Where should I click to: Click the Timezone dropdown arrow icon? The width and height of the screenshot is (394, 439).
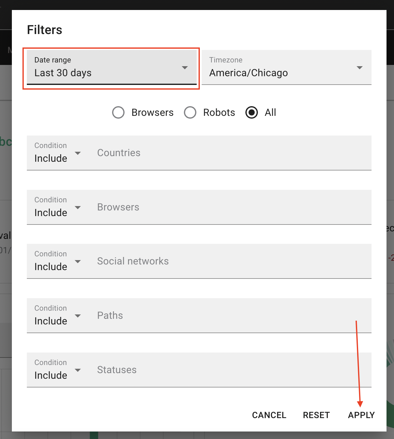pos(360,68)
